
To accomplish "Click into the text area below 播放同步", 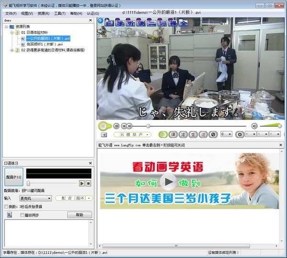I will pyautogui.click(x=47, y=233).
